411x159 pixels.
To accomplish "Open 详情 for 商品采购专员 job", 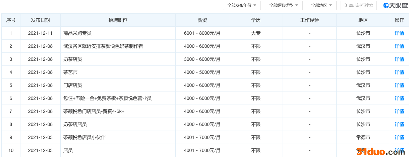I will pyautogui.click(x=399, y=33).
